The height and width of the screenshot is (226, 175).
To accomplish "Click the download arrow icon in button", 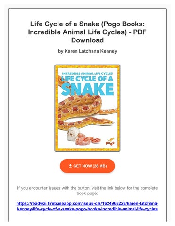I will [70, 166].
